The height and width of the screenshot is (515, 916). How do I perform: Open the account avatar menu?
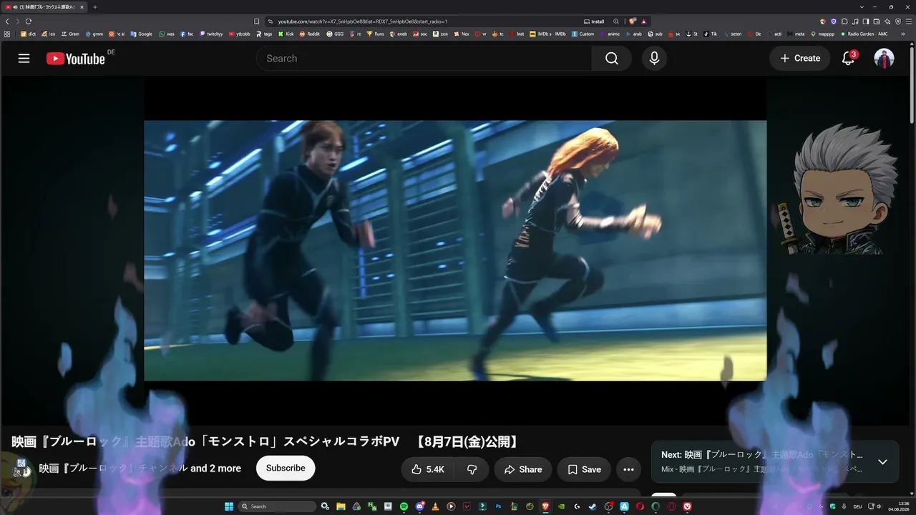pos(885,59)
